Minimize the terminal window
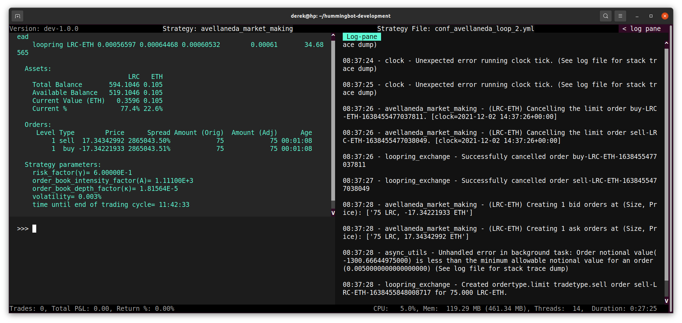Image resolution: width=682 pixels, height=323 pixels. [x=637, y=16]
